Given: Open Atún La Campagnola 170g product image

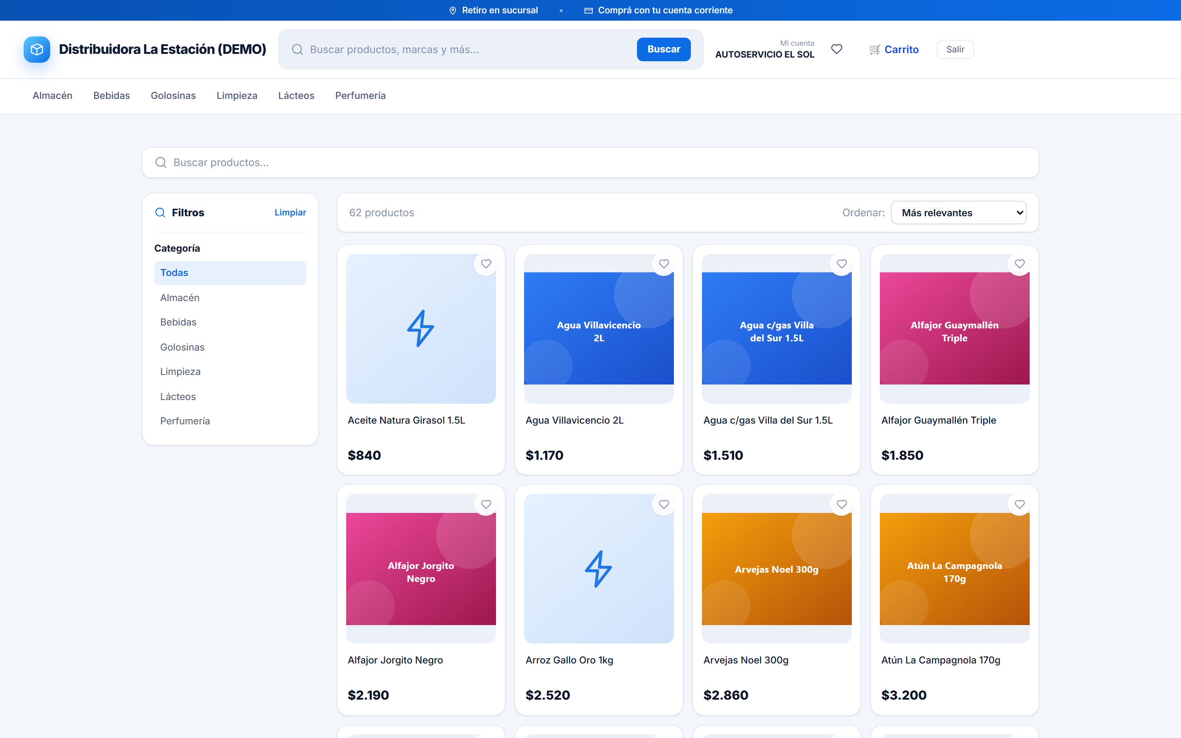Looking at the screenshot, I should (954, 569).
